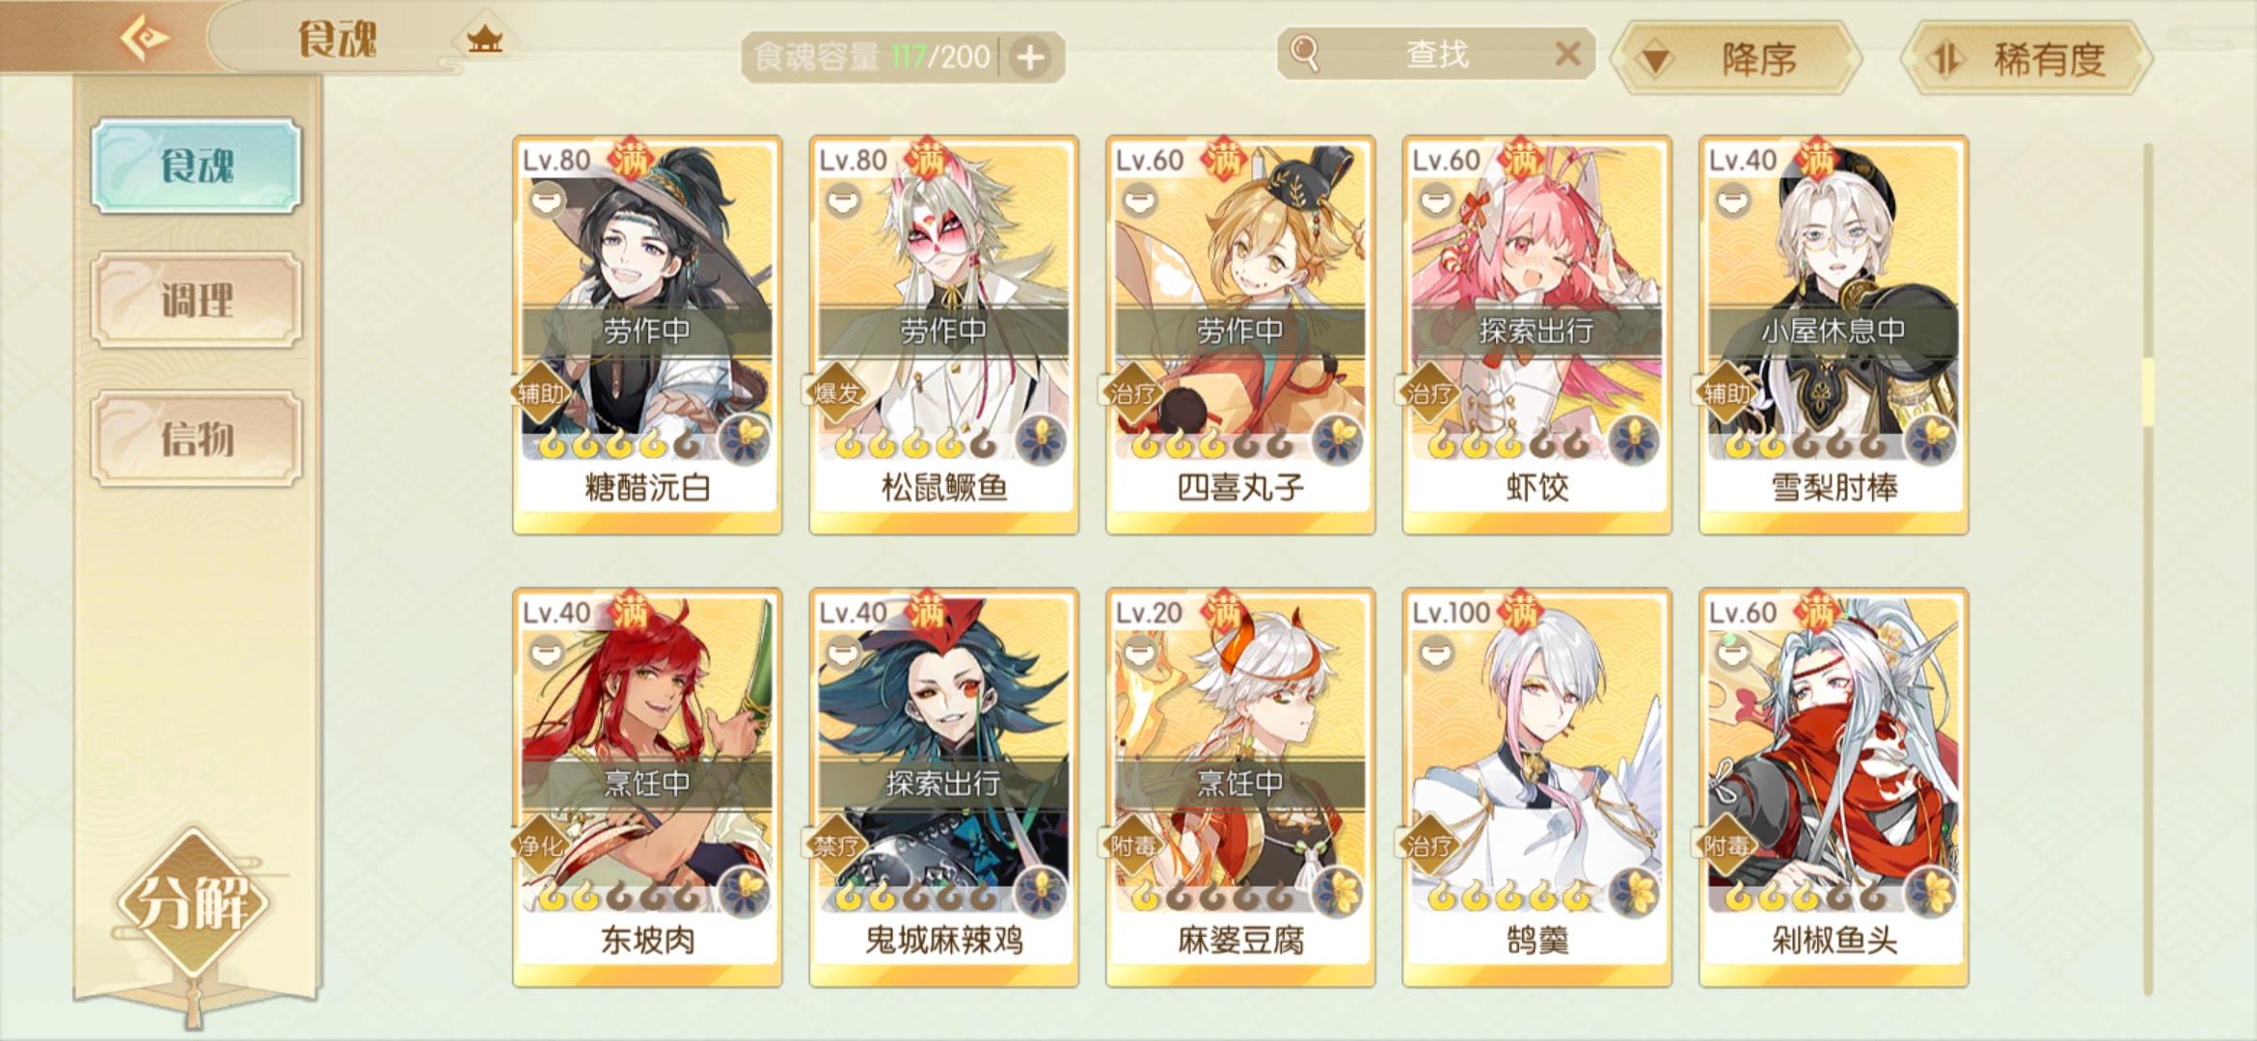The height and width of the screenshot is (1041, 2257).
Task: Open the home pavilion icon
Action: (484, 40)
